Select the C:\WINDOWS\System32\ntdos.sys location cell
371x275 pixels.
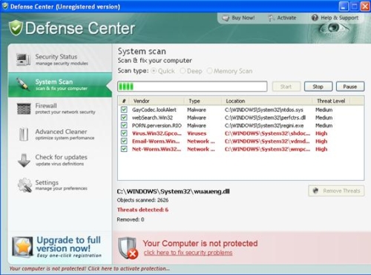point(264,110)
